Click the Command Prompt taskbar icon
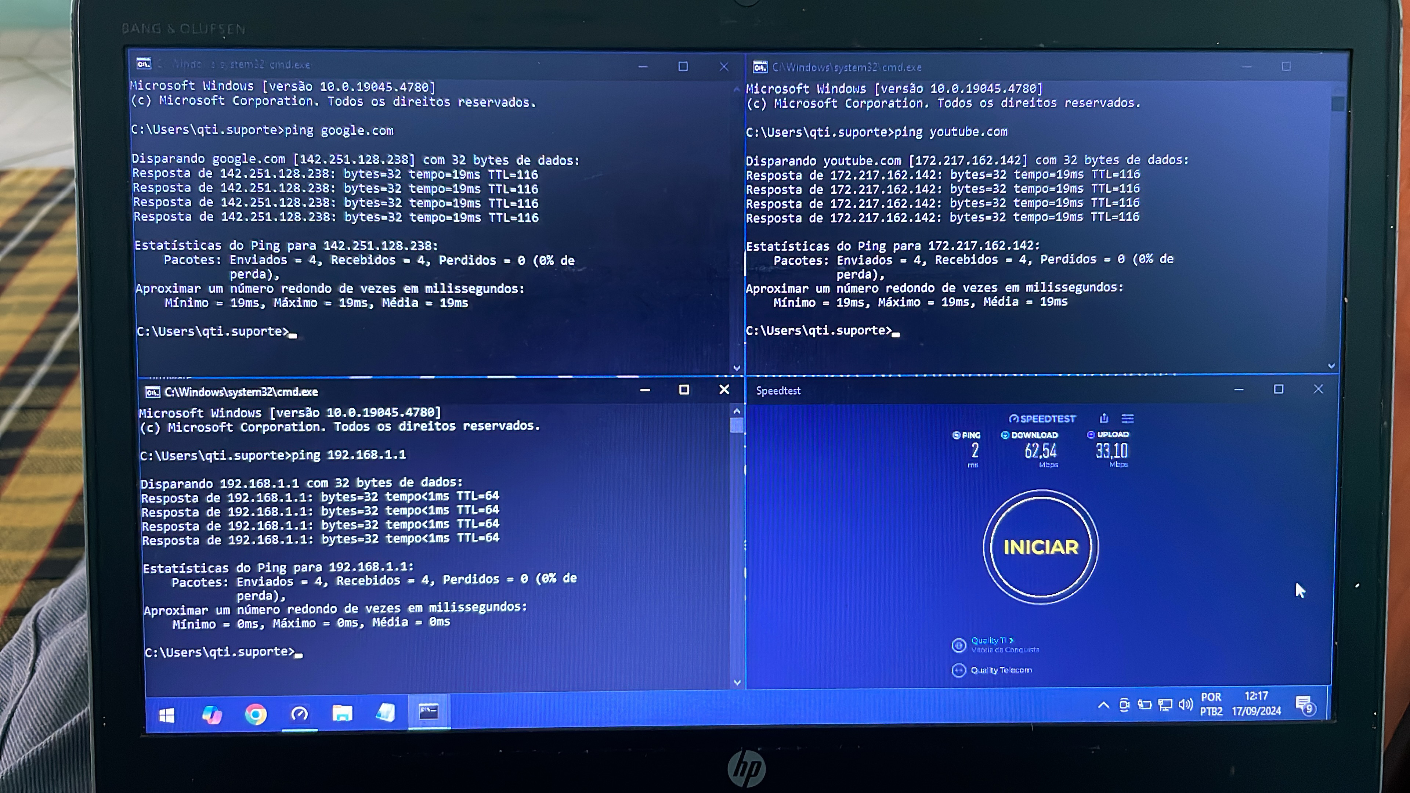This screenshot has width=1410, height=793. coord(429,711)
